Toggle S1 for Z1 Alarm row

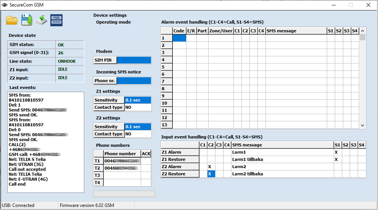(336, 152)
